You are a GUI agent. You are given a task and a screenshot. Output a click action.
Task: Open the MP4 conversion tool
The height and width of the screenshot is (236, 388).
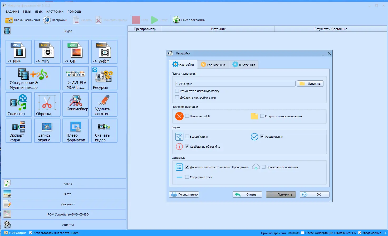point(19,52)
